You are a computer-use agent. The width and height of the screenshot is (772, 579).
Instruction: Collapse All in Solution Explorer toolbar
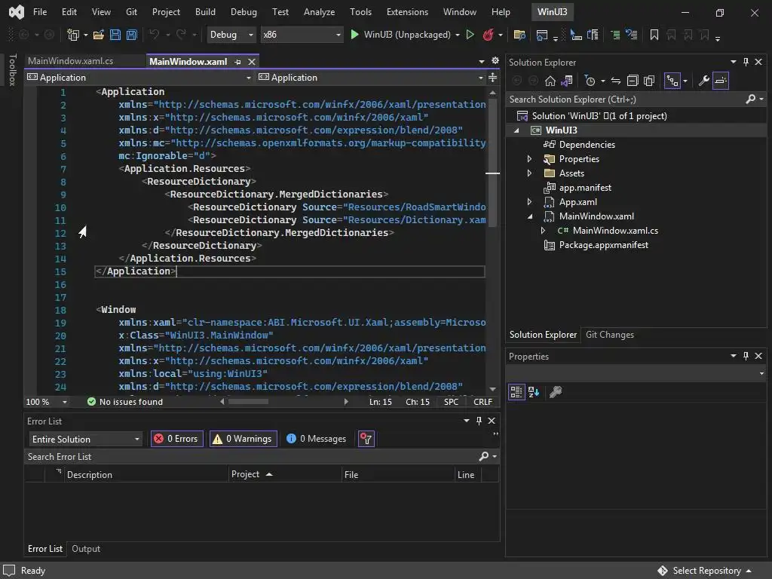tap(633, 81)
